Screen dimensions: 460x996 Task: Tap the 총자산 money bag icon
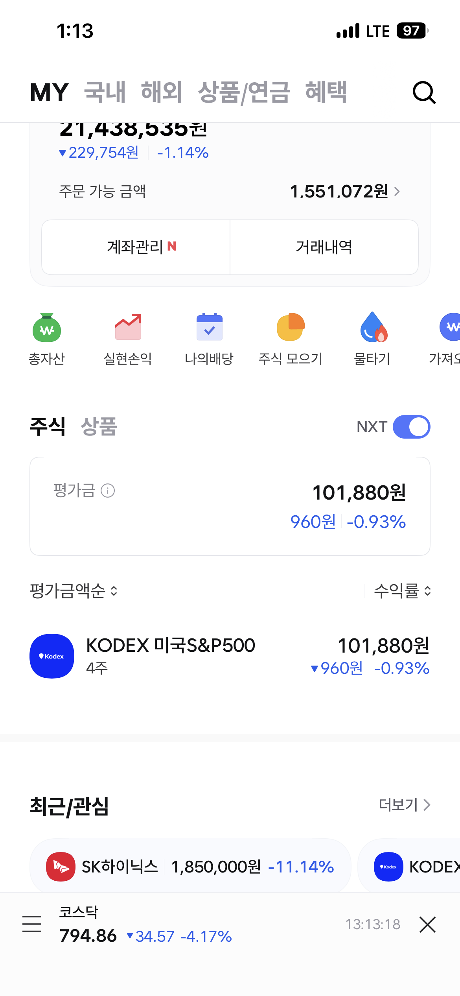pyautogui.click(x=47, y=327)
